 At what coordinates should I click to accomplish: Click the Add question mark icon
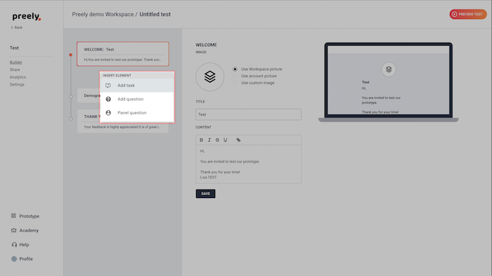pyautogui.click(x=108, y=99)
